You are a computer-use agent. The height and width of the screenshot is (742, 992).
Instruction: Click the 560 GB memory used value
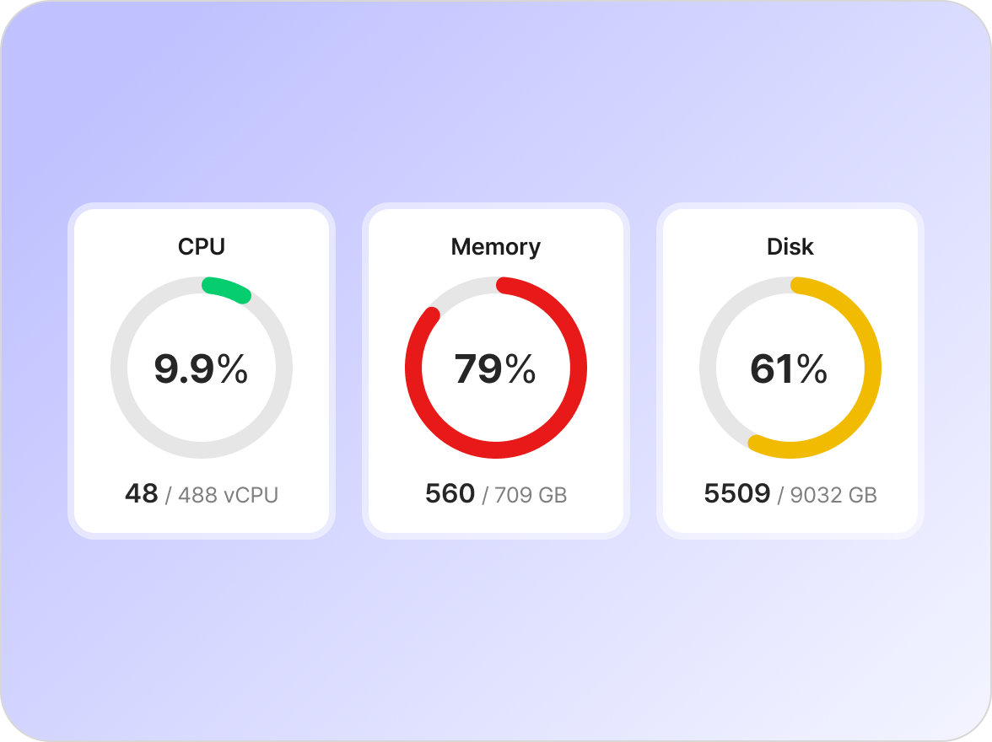[x=450, y=493]
